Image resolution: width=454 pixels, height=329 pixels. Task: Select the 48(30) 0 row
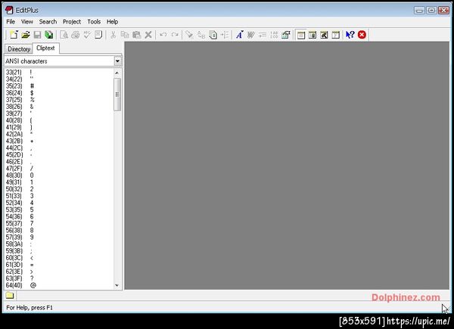[59, 175]
